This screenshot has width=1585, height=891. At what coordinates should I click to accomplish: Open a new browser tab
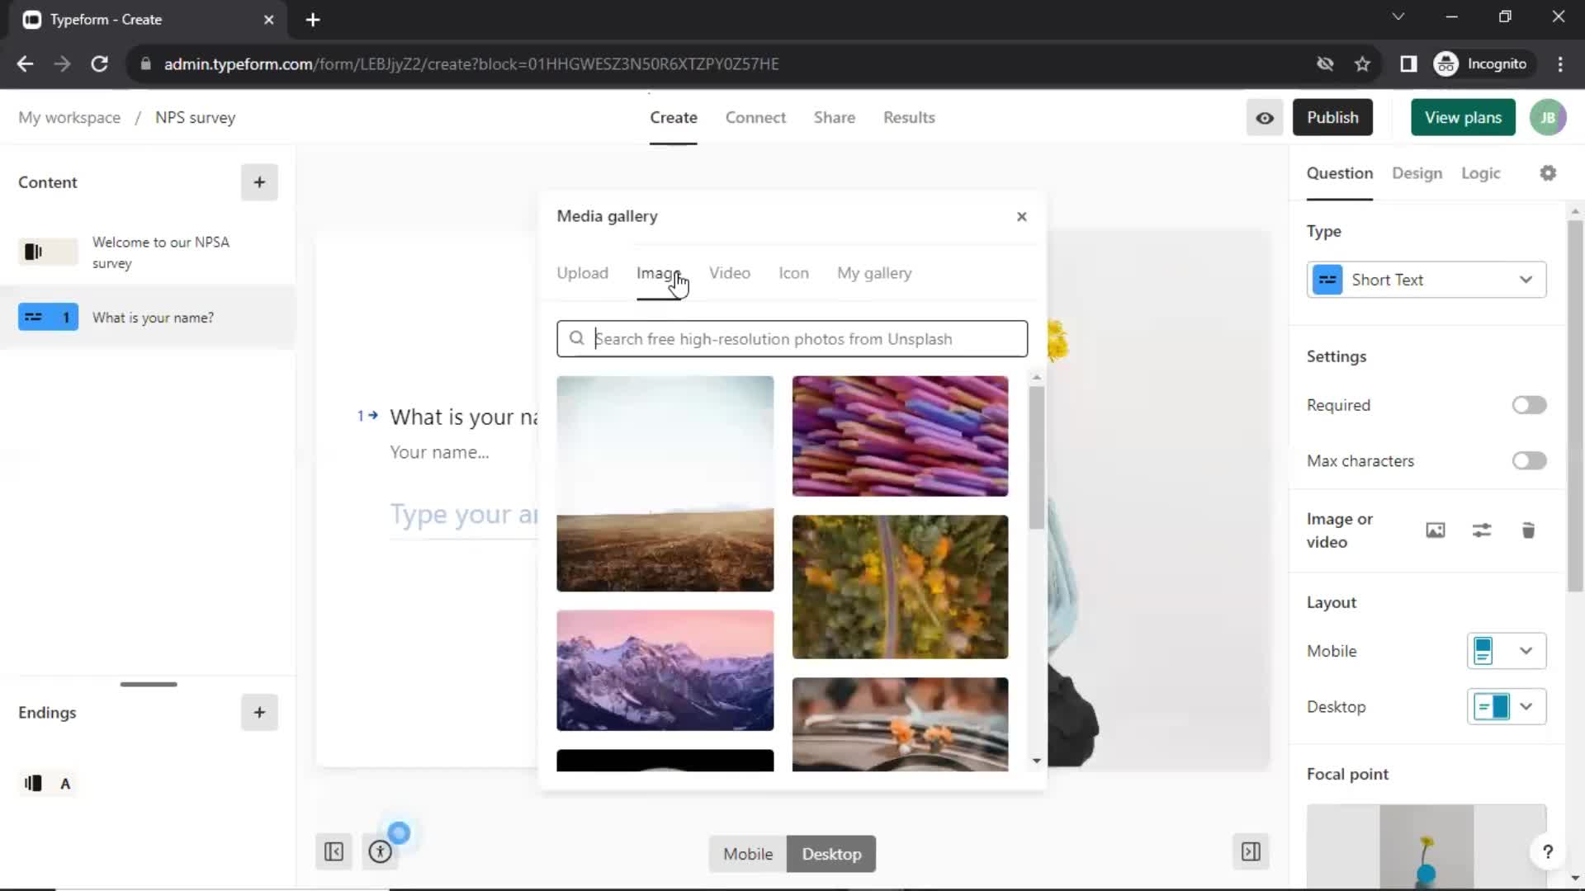click(313, 20)
